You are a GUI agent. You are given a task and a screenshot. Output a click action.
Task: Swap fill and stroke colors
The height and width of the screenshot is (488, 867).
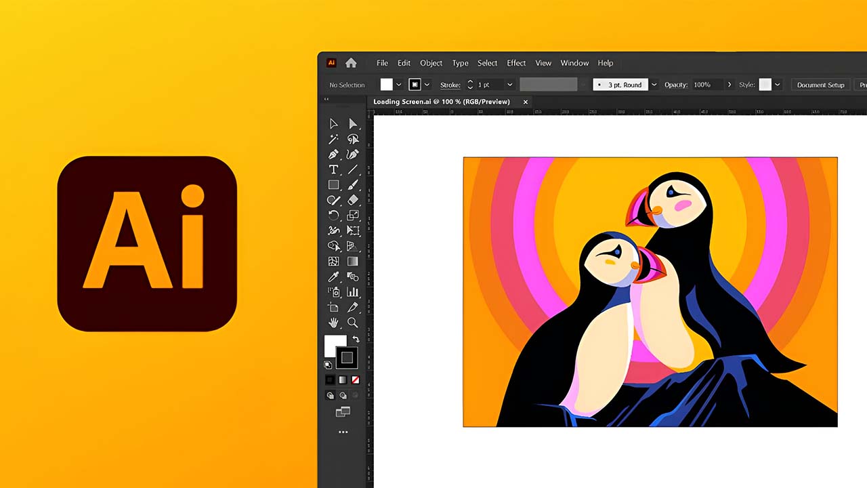356,339
